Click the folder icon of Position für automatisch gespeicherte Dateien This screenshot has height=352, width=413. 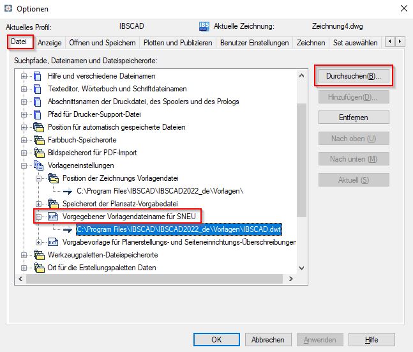pyautogui.click(x=39, y=127)
